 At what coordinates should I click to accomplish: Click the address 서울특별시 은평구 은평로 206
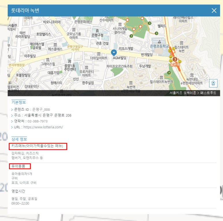pos(48,115)
